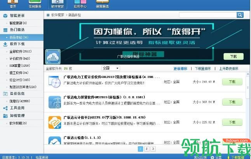Click inside the search input field

[208, 15]
